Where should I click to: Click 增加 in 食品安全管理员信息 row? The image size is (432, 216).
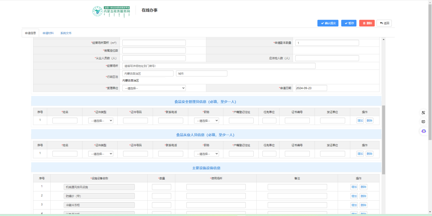click(x=360, y=121)
